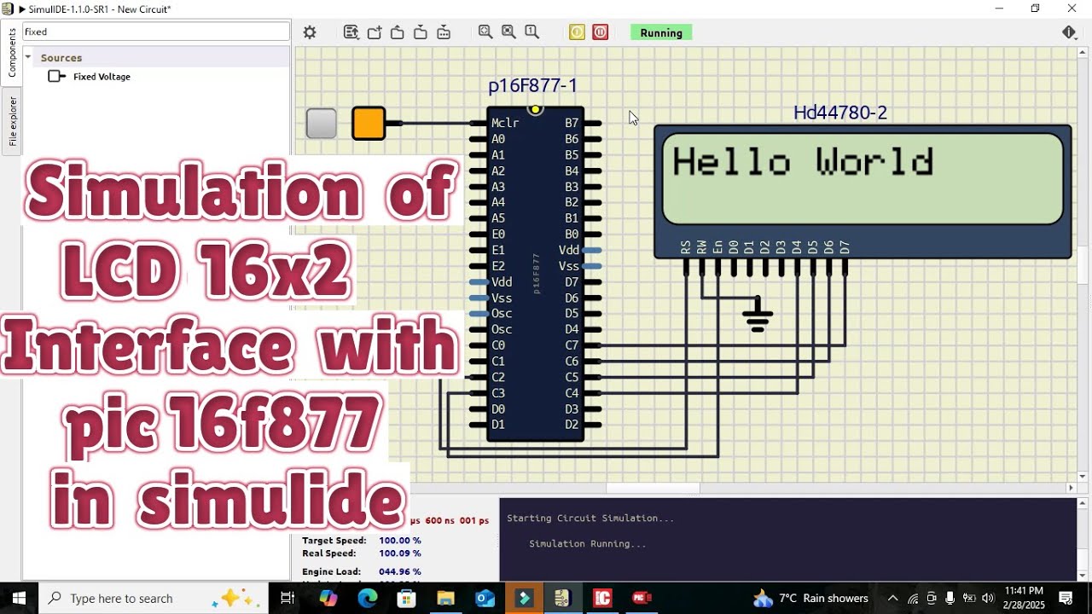Click the save circuit as icon
The width and height of the screenshot is (1092, 614).
click(x=444, y=32)
